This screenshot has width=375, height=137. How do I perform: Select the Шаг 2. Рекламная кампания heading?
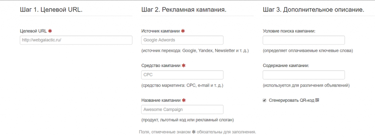[184, 10]
